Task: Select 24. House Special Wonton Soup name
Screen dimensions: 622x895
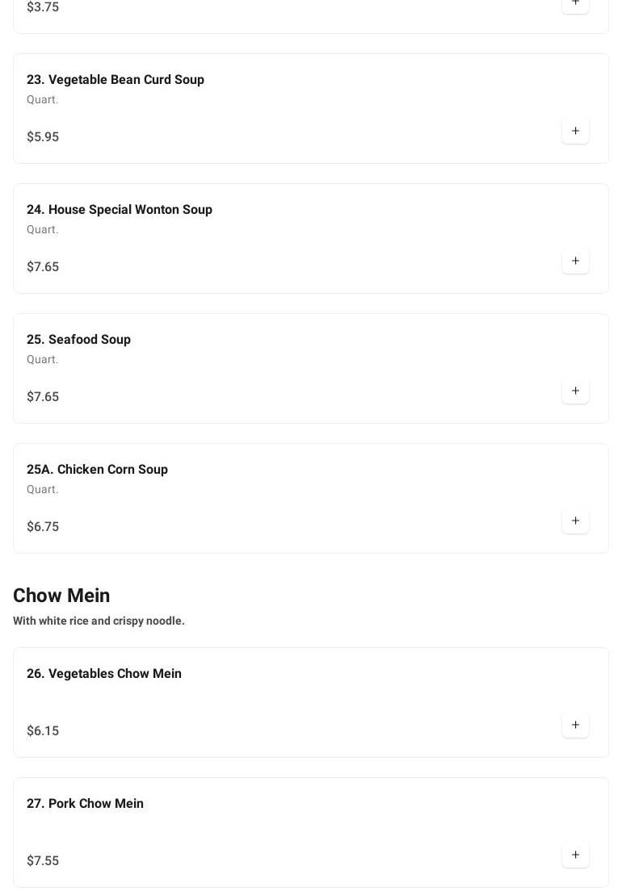Action: pyautogui.click(x=120, y=209)
